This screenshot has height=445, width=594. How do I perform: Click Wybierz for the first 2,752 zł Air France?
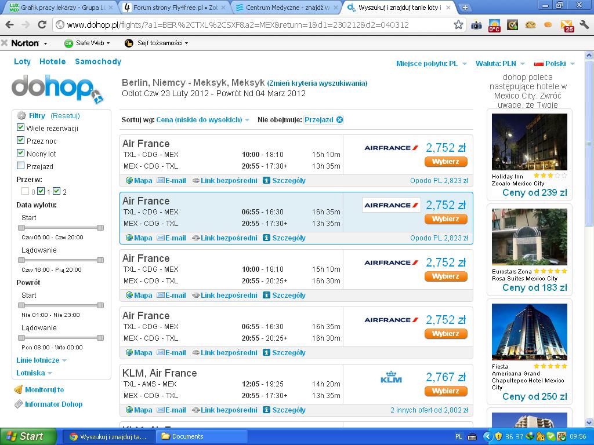[446, 162]
